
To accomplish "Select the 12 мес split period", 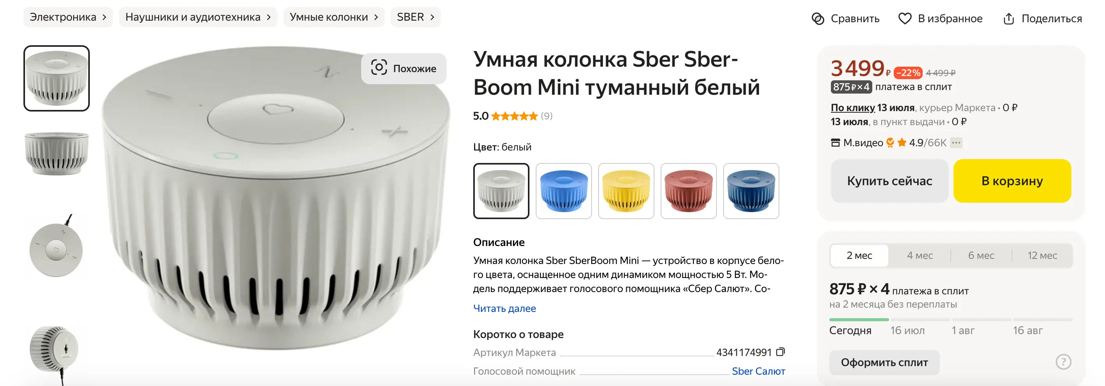I will coord(1042,255).
